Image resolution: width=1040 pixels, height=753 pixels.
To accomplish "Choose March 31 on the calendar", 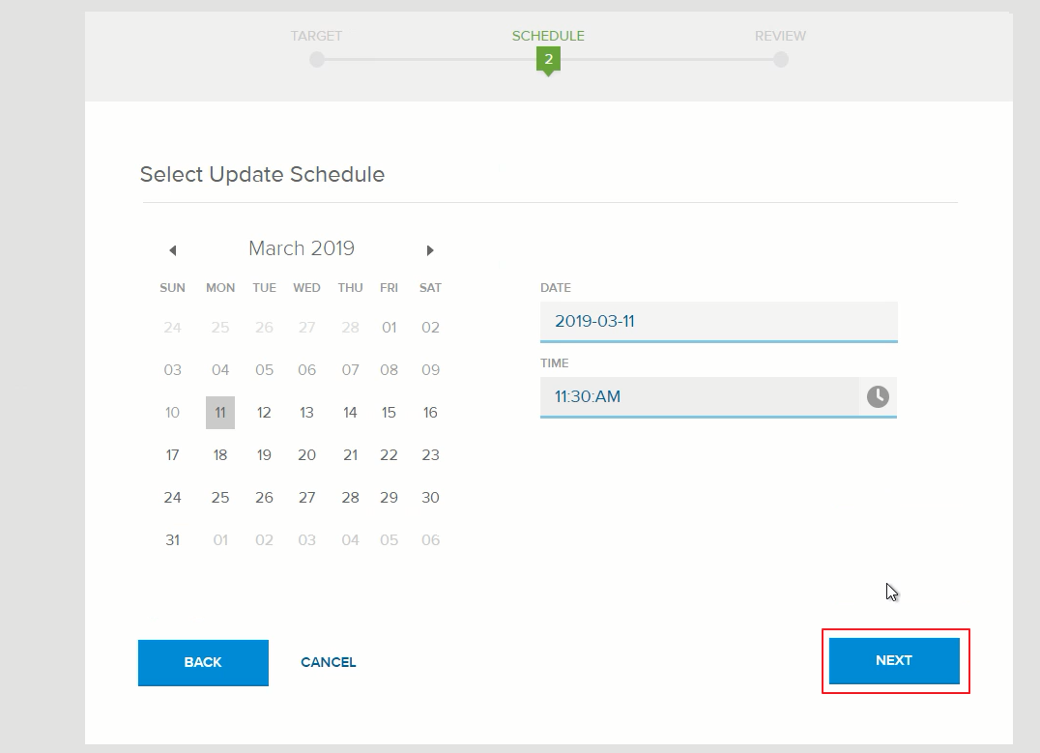I will (172, 540).
